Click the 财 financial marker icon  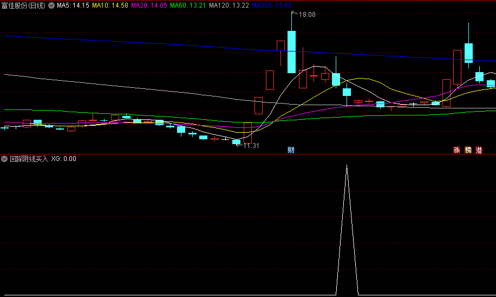[x=291, y=150]
